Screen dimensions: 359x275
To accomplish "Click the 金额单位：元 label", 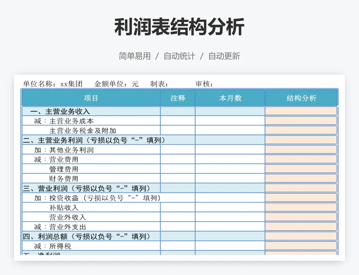I will coord(116,84).
